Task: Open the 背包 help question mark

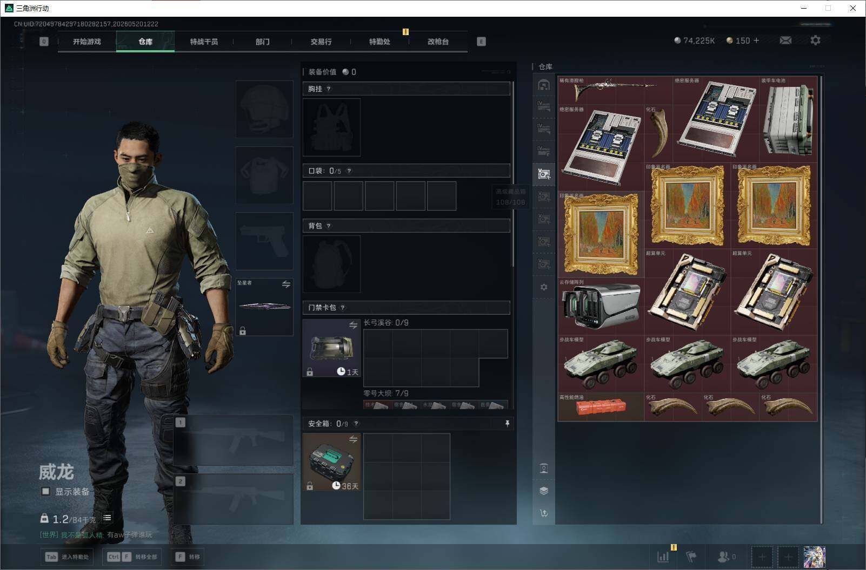Action: coord(328,226)
